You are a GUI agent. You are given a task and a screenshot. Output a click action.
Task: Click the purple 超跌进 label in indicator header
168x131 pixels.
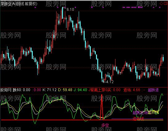pyautogui.click(x=153, y=90)
